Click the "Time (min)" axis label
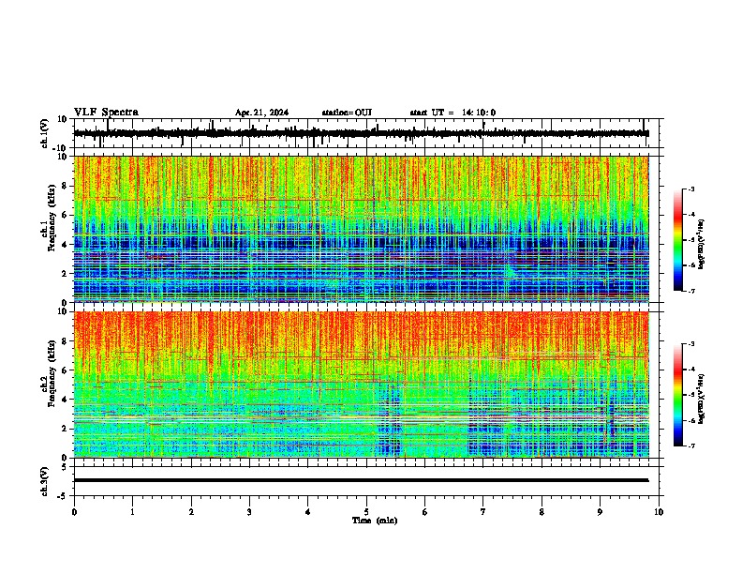Screen dimensions: 742x574 375,521
